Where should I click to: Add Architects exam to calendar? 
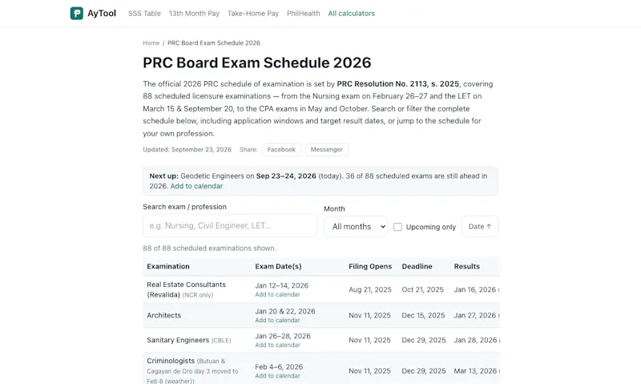[x=277, y=320]
